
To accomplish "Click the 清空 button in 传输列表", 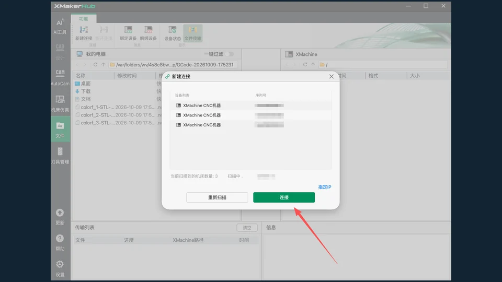I will tap(247, 228).
